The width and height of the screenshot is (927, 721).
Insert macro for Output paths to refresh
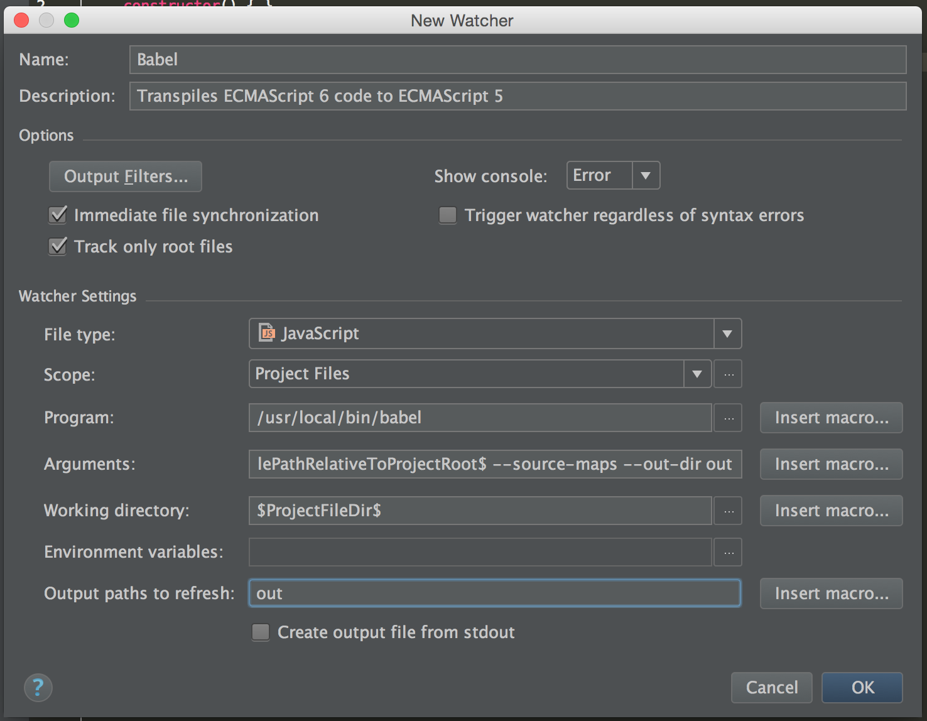click(x=832, y=594)
